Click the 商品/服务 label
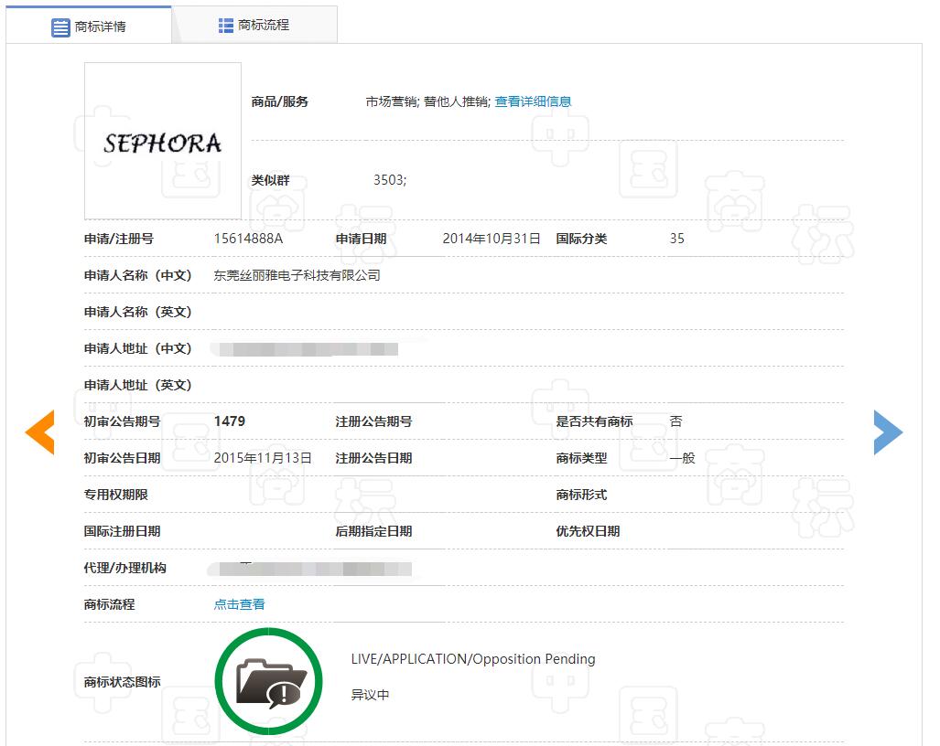Image resolution: width=940 pixels, height=746 pixels. pos(279,101)
